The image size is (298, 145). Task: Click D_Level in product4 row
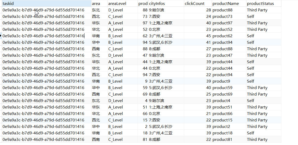point(122,100)
